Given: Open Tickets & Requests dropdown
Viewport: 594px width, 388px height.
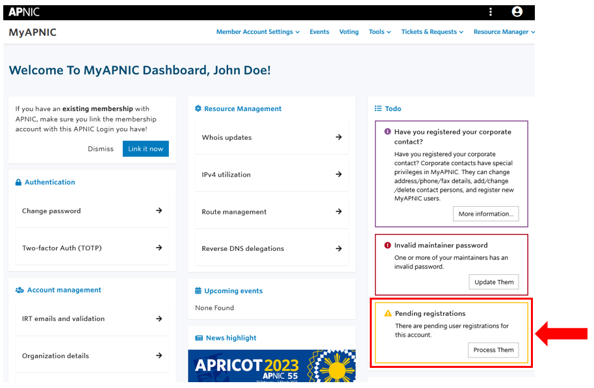Looking at the screenshot, I should tap(432, 32).
